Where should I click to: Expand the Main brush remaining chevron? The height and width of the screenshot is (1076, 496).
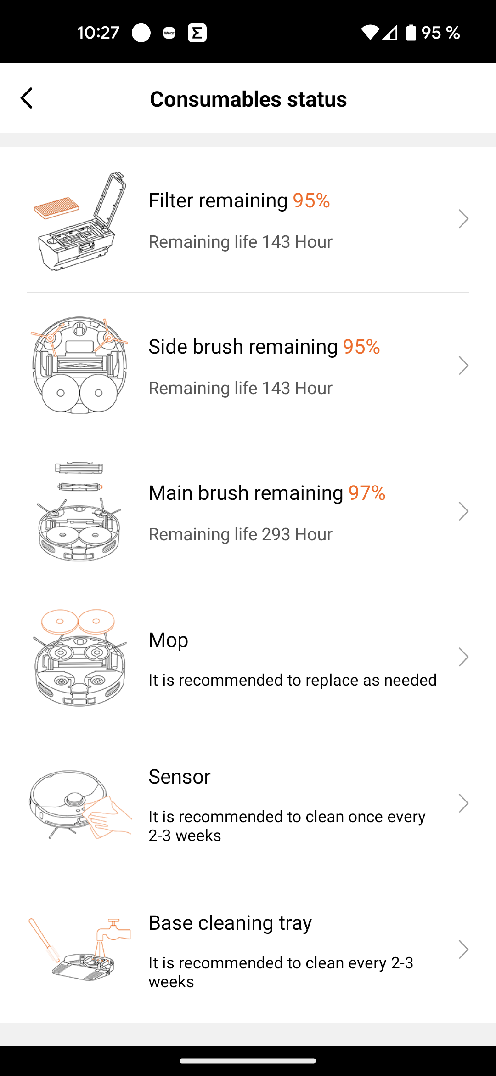coord(463,511)
